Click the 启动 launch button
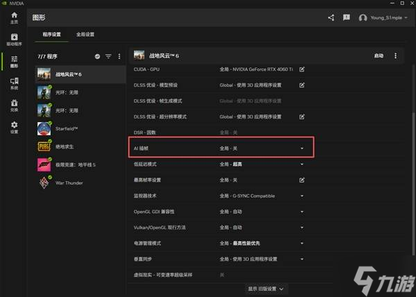The height and width of the screenshot is (297, 416). tap(379, 56)
